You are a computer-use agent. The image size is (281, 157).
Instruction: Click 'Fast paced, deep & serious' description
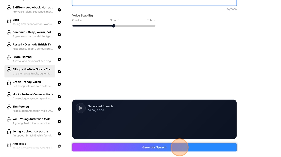(x=33, y=49)
